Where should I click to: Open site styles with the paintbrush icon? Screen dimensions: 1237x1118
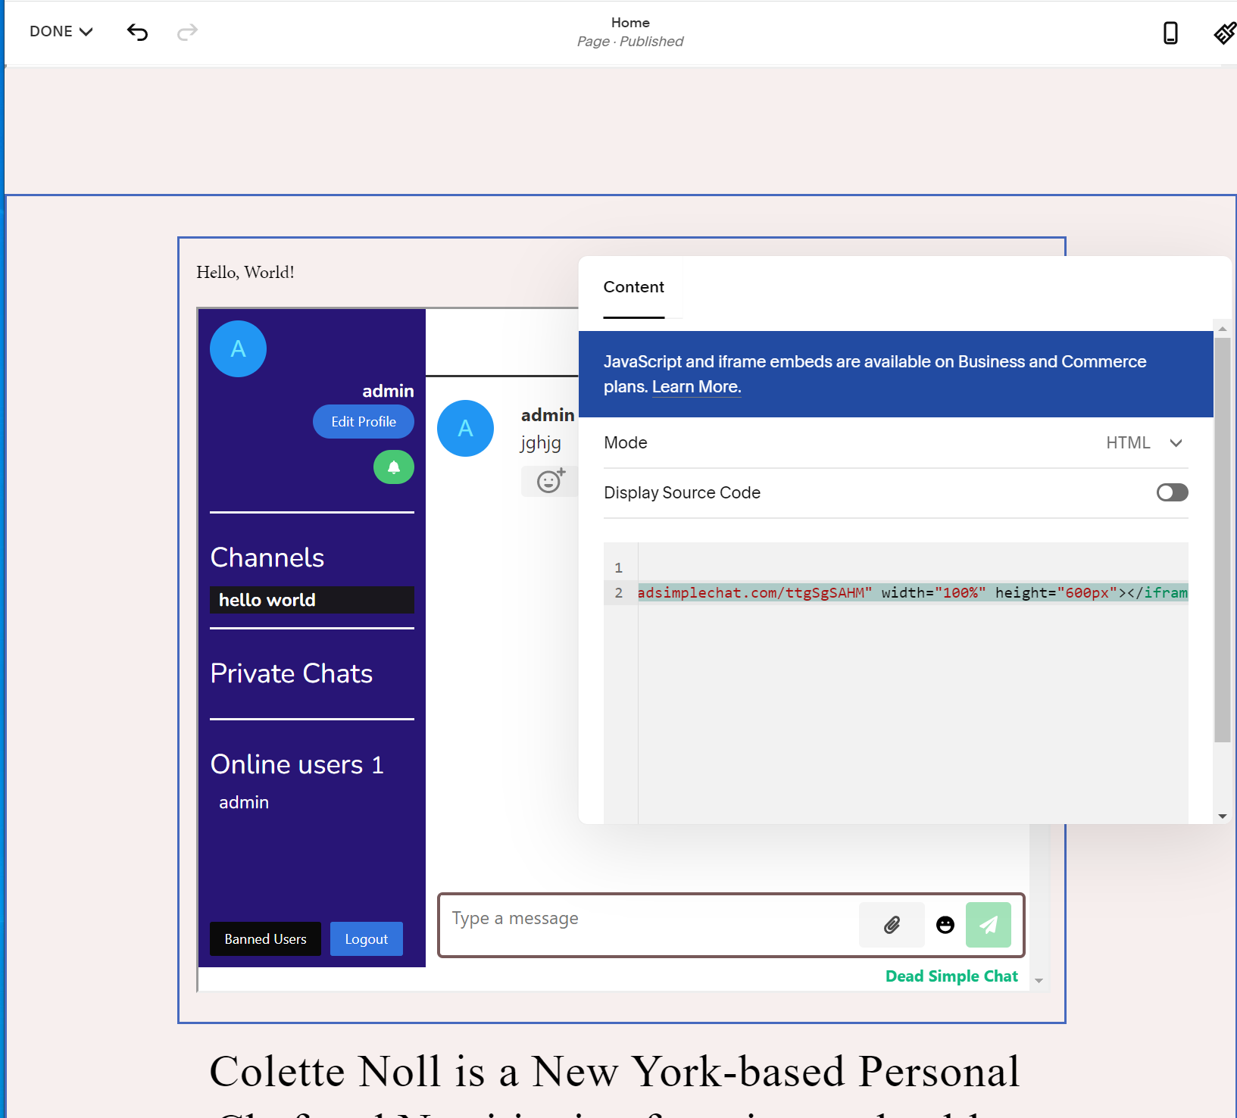[x=1224, y=33]
